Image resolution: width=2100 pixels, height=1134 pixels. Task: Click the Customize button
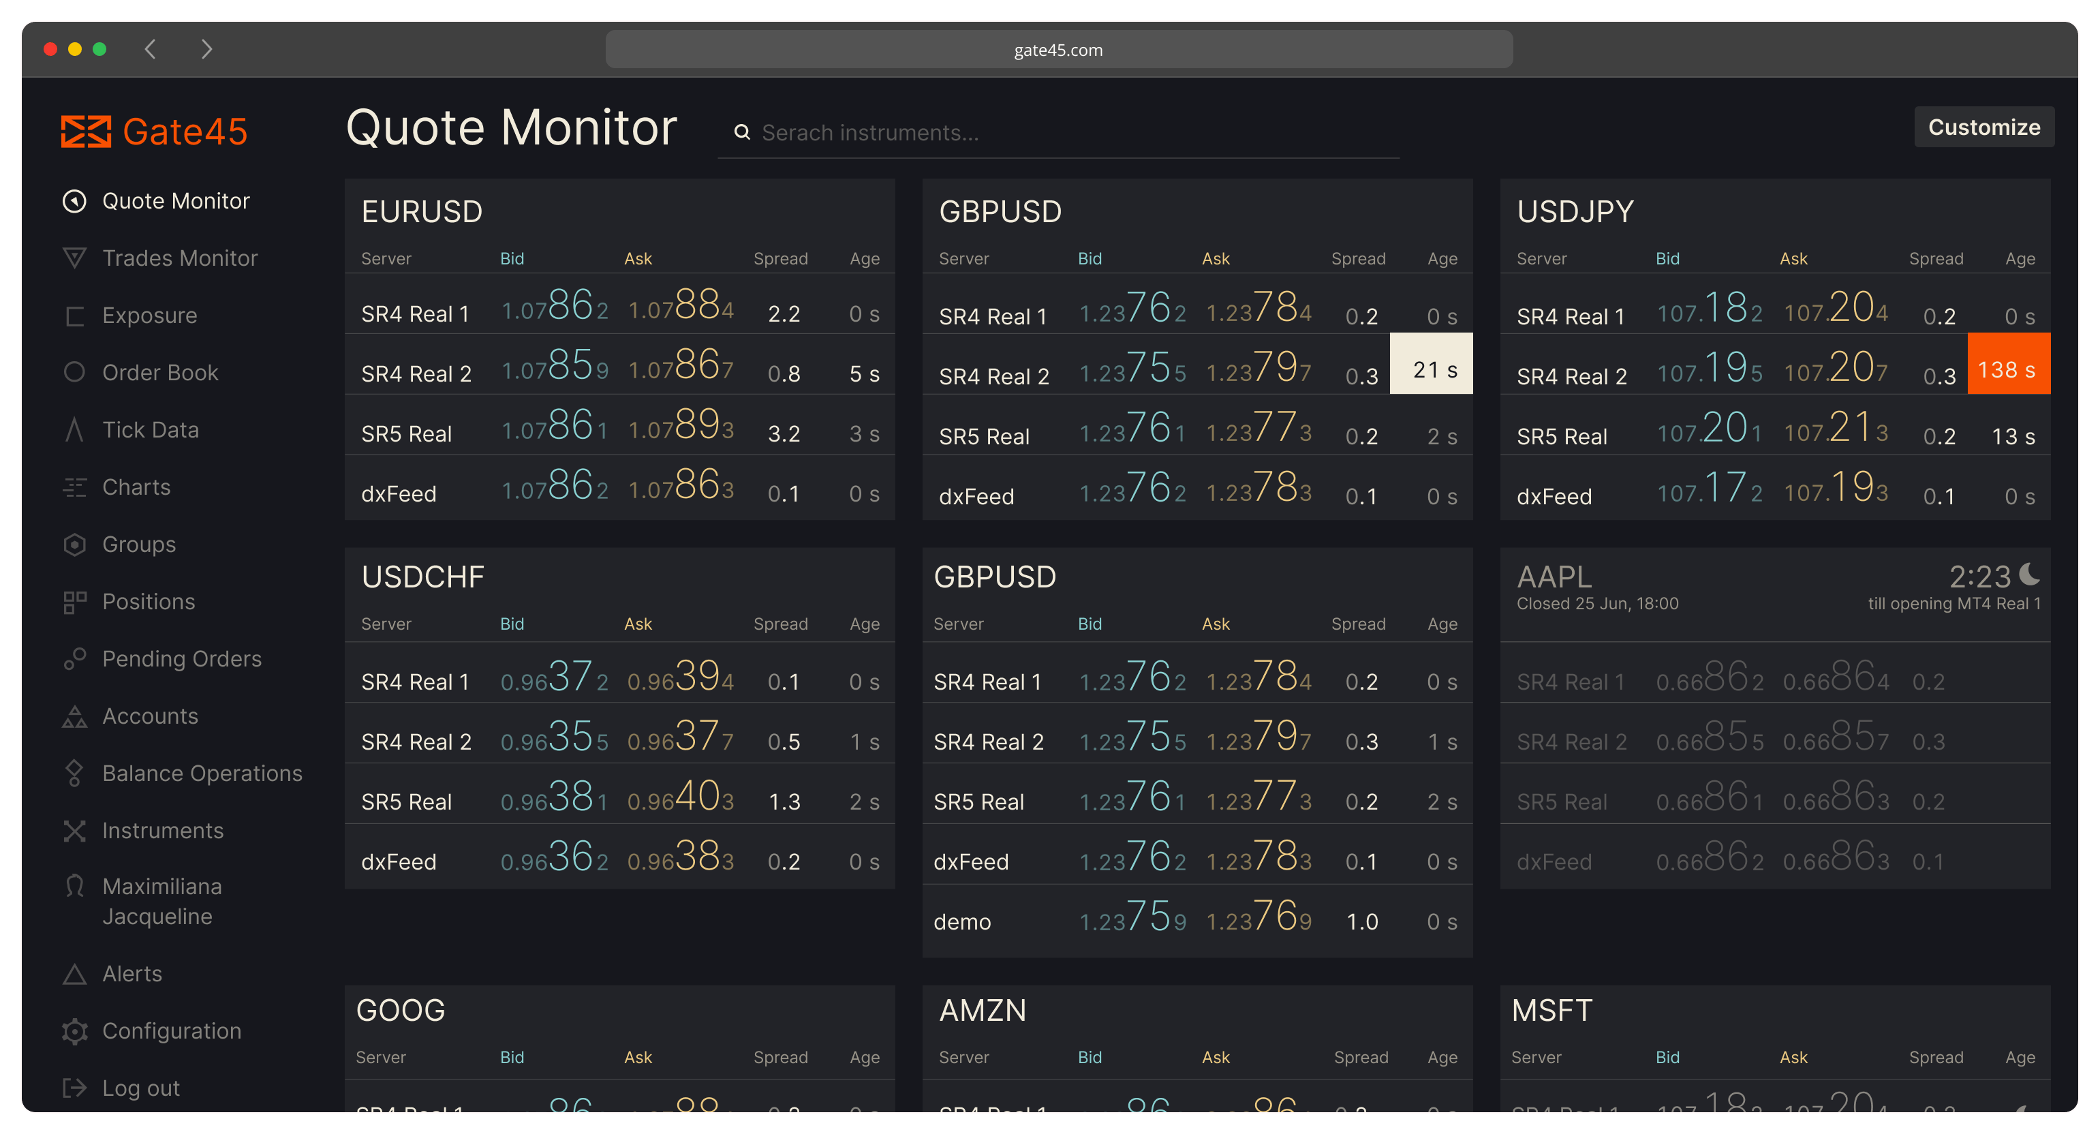point(1983,127)
